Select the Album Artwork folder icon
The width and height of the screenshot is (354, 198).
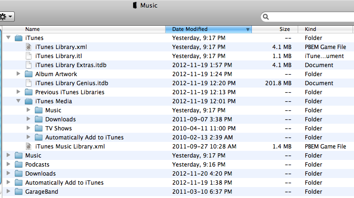pos(29,74)
